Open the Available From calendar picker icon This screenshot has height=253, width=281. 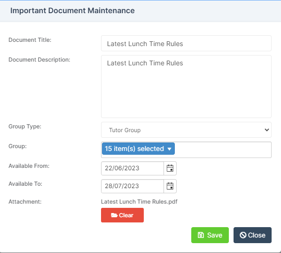click(170, 168)
